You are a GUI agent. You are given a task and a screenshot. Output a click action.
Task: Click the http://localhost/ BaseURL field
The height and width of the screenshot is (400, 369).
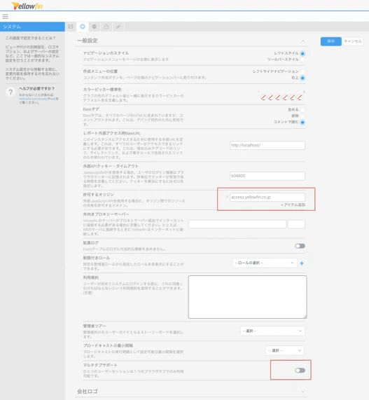(x=267, y=146)
